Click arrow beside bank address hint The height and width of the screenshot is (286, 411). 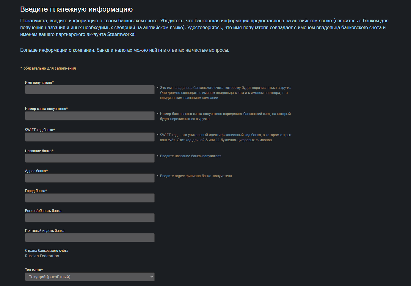point(158,176)
